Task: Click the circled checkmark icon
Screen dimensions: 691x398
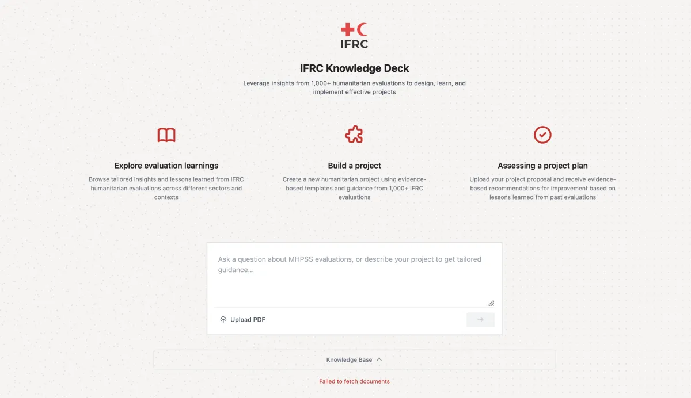Action: (542, 135)
